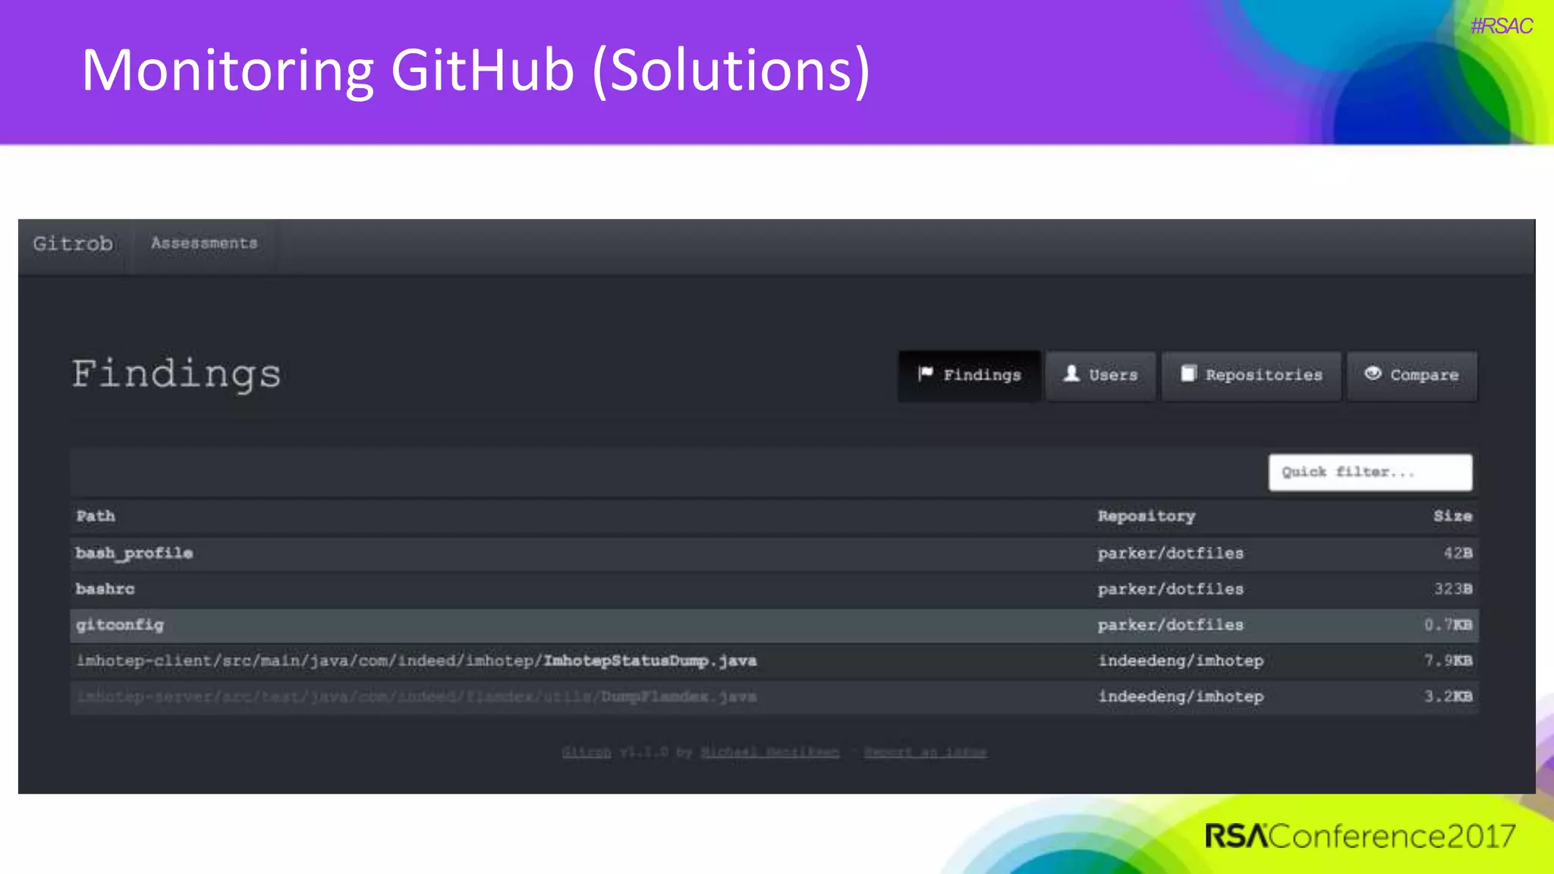Select the 7.9KB size value
Viewport: 1554px width, 874px height.
(1448, 661)
